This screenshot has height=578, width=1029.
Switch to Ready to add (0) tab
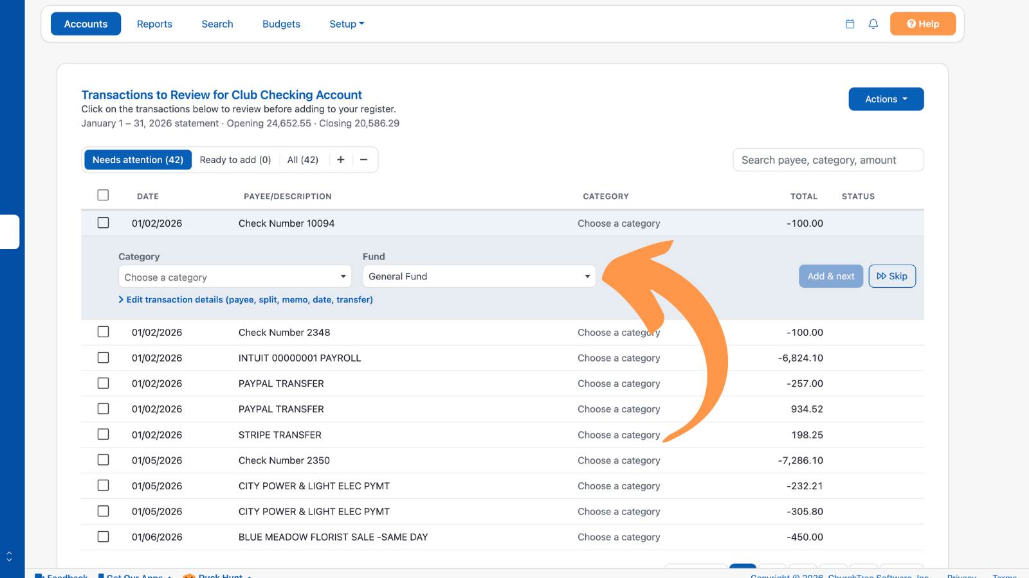[x=235, y=160]
